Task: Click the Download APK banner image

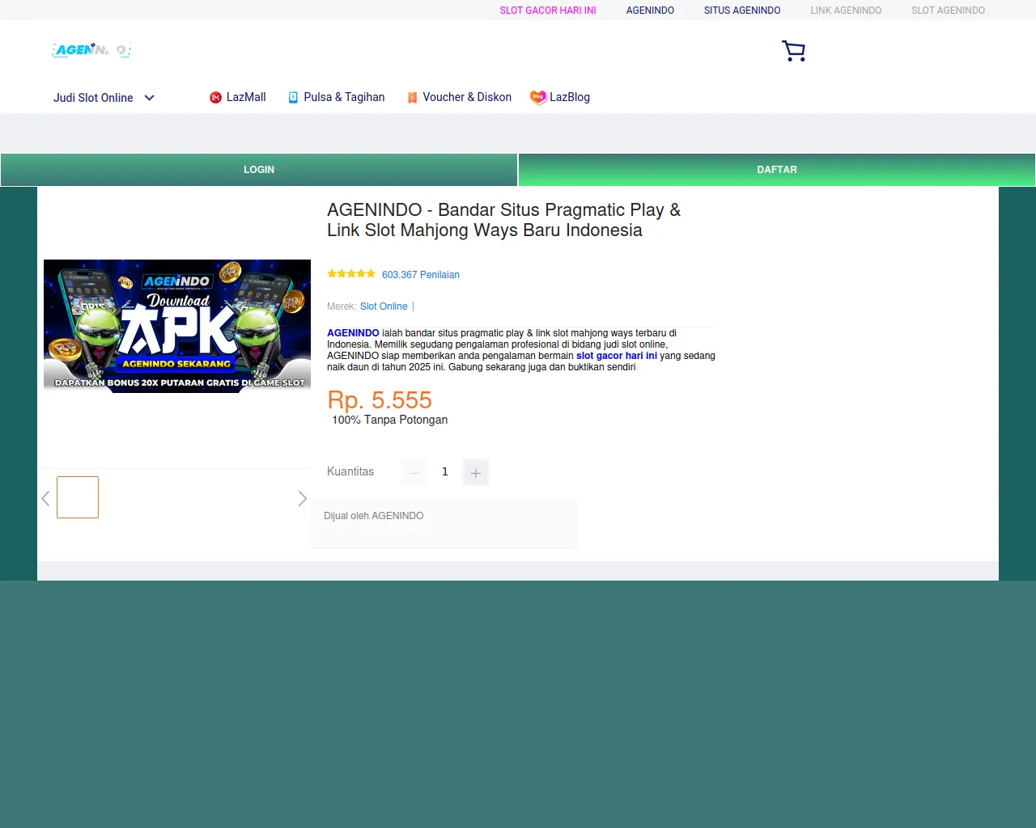Action: pos(177,326)
